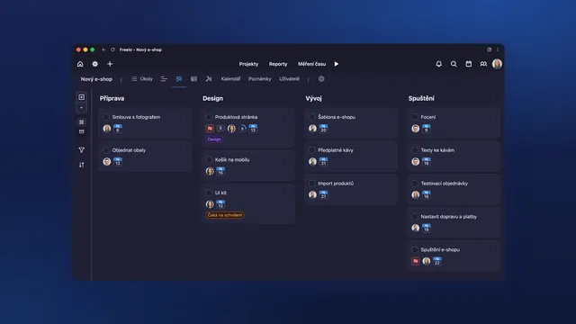Mark Košík na mobilu as done
576x324 pixels.
pyautogui.click(x=209, y=159)
